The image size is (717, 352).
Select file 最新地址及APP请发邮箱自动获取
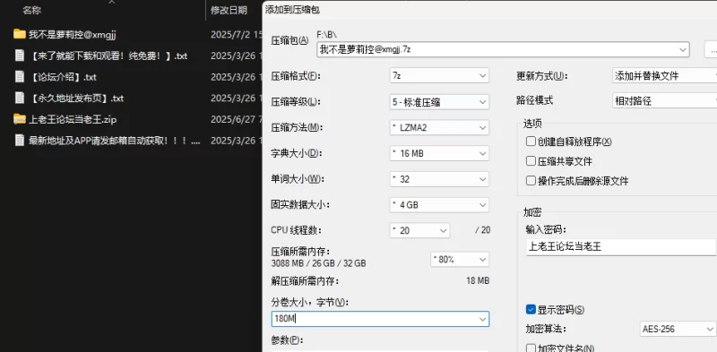[115, 141]
